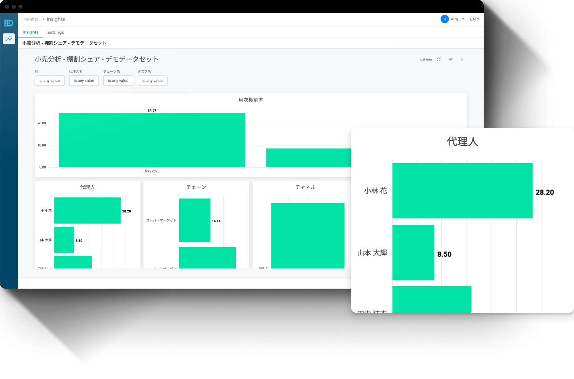Open the 月 filter value selector

point(49,81)
